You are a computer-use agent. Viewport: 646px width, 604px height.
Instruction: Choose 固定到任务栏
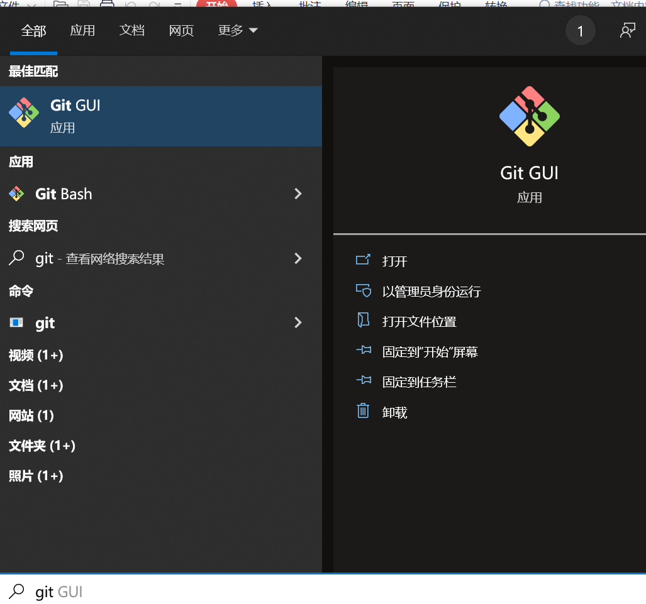(x=419, y=382)
